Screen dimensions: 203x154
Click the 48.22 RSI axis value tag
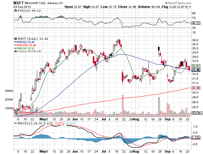coord(196,23)
